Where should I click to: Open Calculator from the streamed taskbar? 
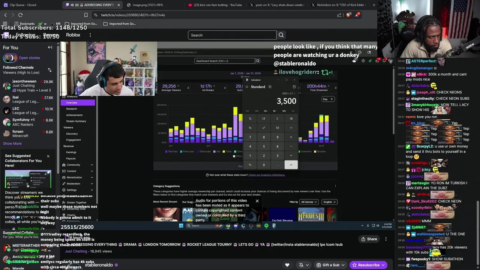click(x=274, y=226)
